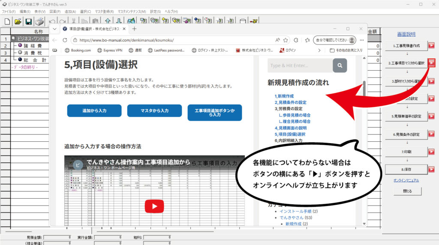Click the cylinder database toolbar icon

[243, 21]
